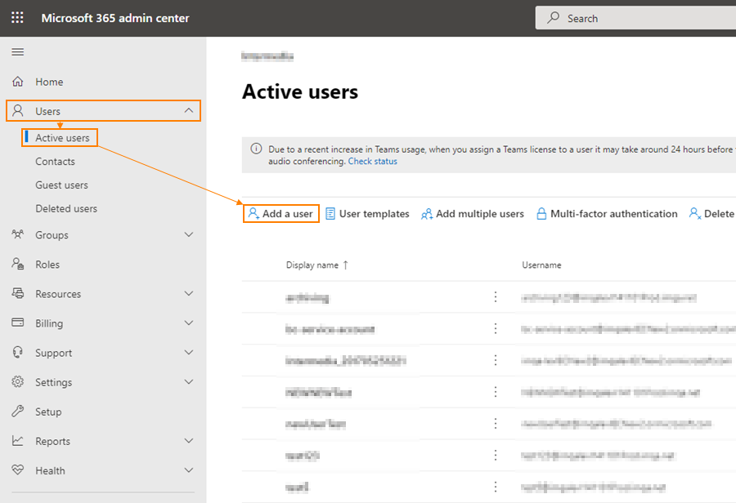
Task: Expand the Groups section chevron
Action: pyautogui.click(x=189, y=234)
